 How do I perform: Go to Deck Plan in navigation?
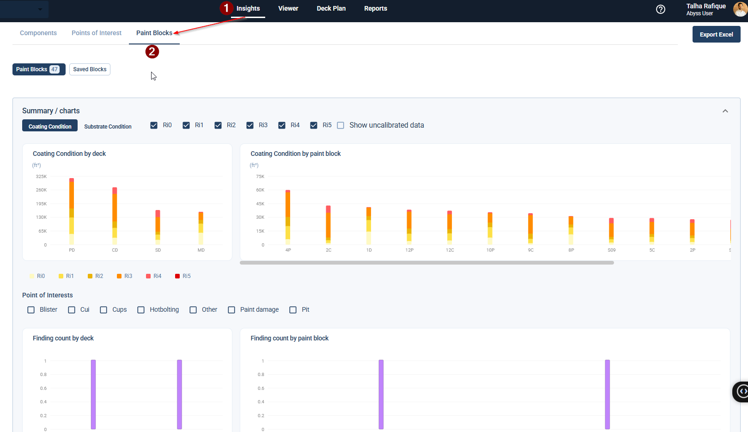(331, 8)
